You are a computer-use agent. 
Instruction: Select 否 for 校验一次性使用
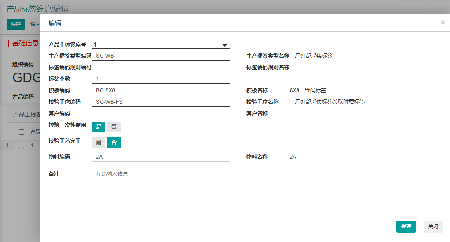point(114,127)
